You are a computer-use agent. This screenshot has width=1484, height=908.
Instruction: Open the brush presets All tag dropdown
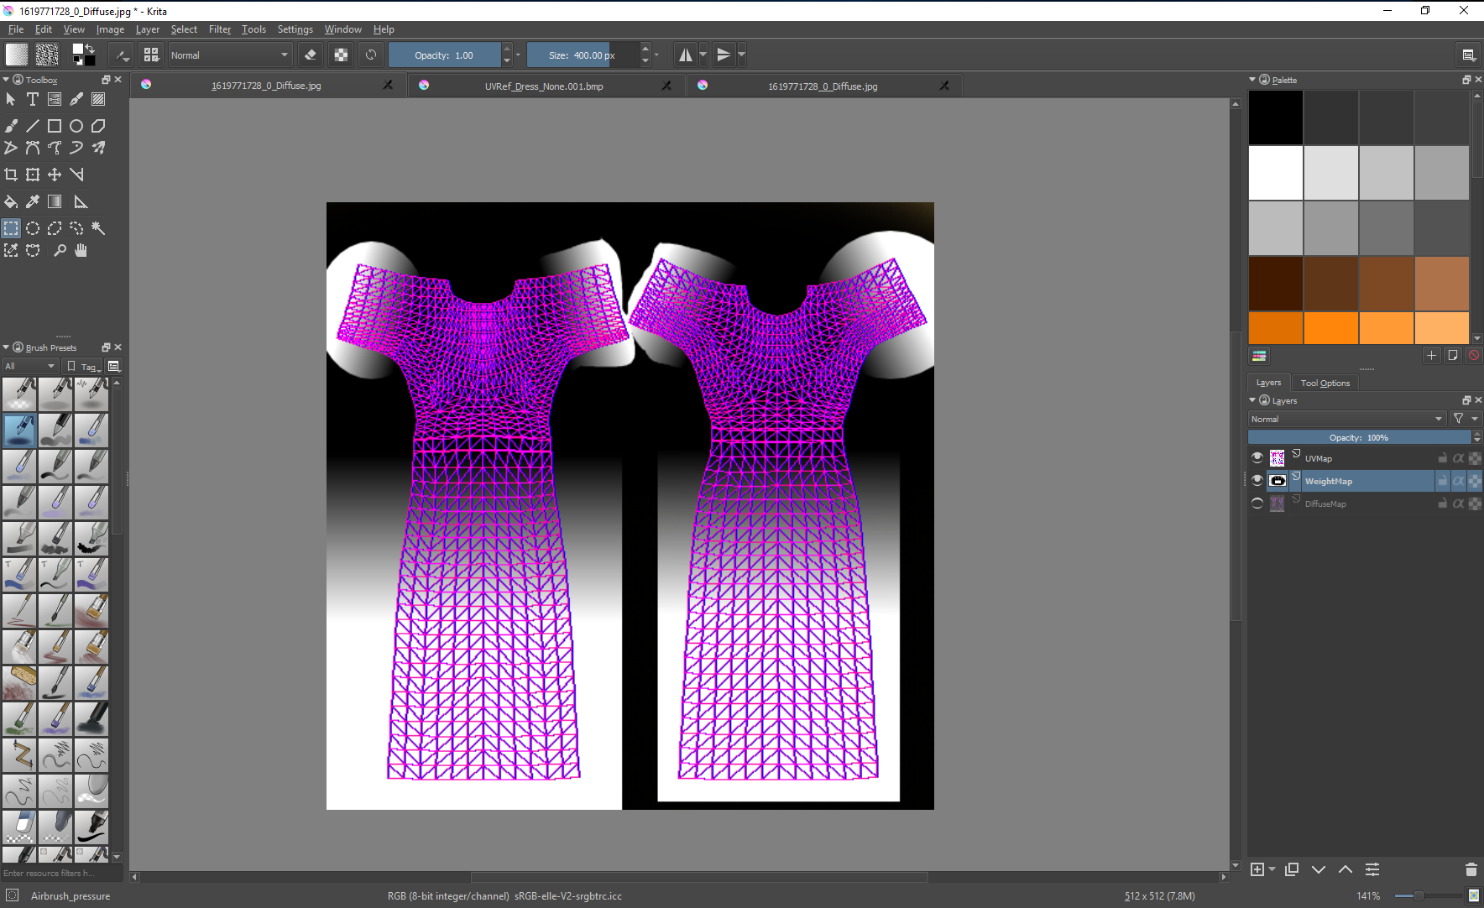coord(30,367)
